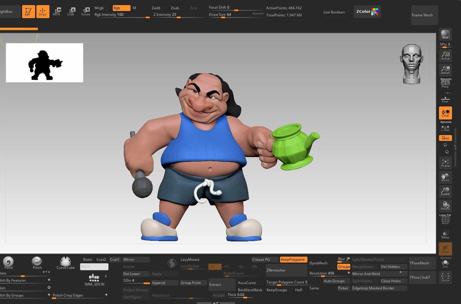Click the Move view navigation icon
The height and width of the screenshot is (304, 461).
pyautogui.click(x=445, y=177)
